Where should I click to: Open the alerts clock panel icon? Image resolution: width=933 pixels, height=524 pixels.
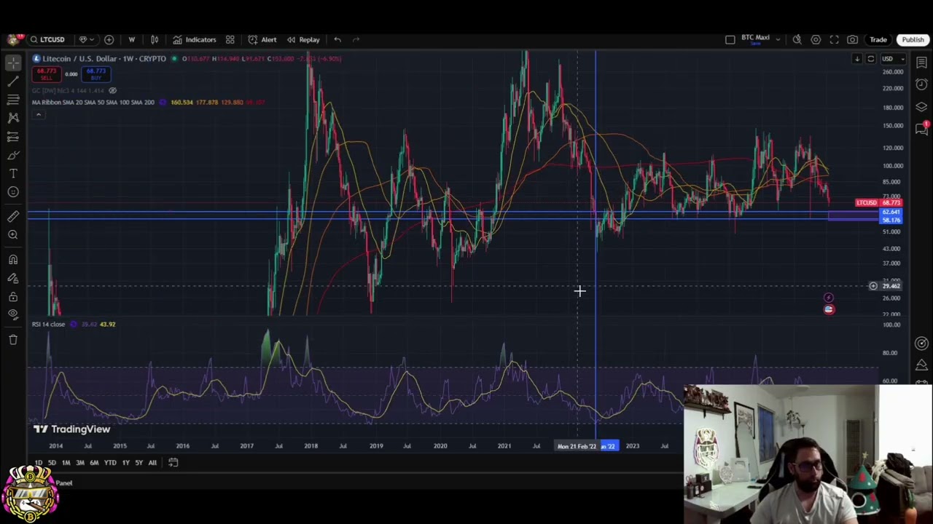pyautogui.click(x=921, y=84)
